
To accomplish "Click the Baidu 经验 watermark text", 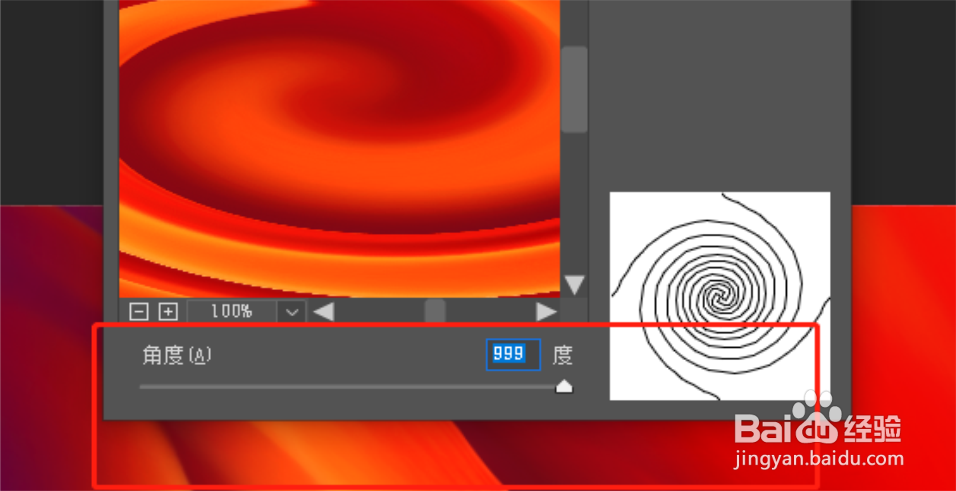I will tap(872, 429).
